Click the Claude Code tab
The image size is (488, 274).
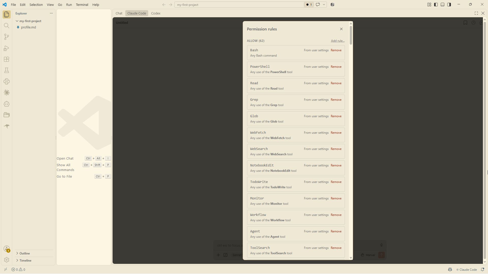click(136, 13)
